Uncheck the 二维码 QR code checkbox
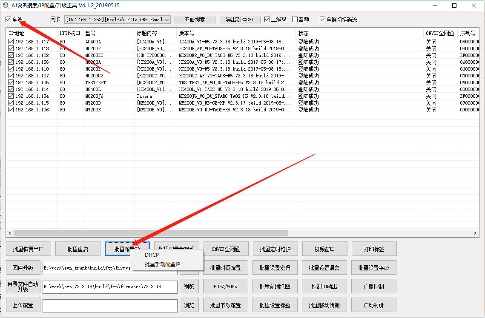This screenshot has height=318, width=485. (267, 20)
